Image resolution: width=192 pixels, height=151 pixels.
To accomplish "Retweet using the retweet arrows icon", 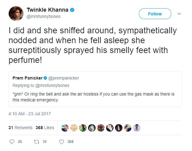I will pos(37,142).
